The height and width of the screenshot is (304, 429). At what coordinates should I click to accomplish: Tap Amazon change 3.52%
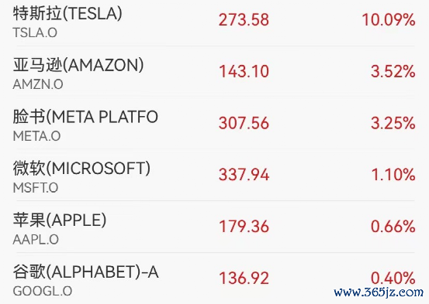point(393,71)
